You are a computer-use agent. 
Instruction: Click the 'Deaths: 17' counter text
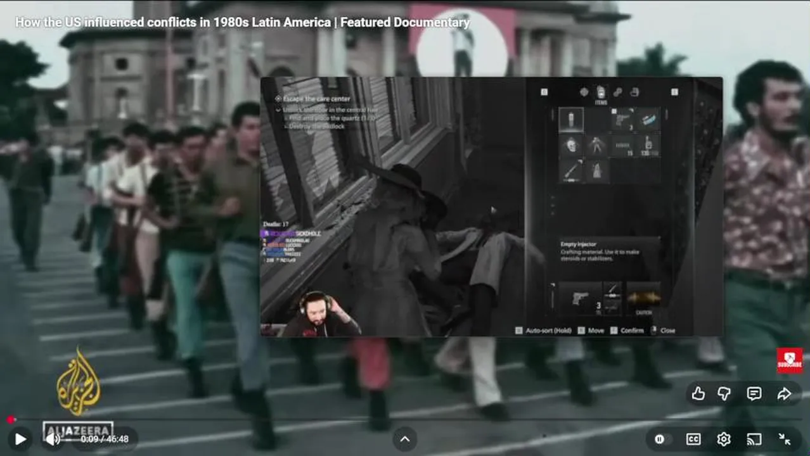coord(276,224)
